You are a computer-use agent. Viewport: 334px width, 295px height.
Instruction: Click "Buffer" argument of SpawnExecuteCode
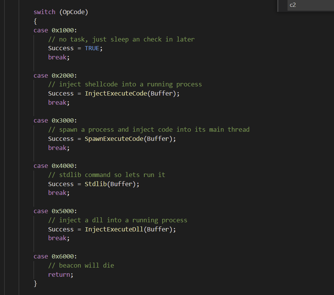[x=158, y=139]
